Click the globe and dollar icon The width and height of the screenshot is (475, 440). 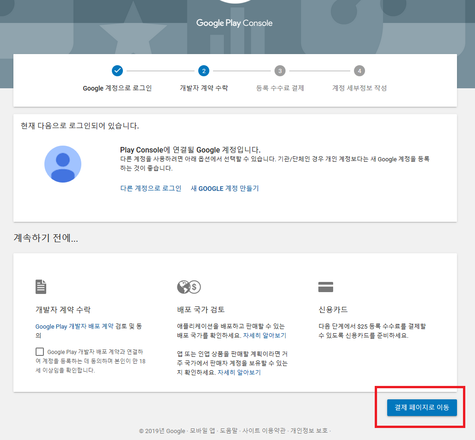pyautogui.click(x=189, y=287)
